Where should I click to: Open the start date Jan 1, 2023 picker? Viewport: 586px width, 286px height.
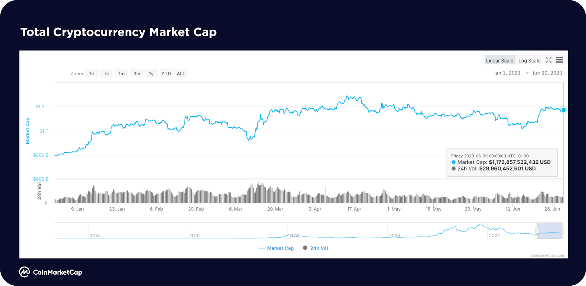pyautogui.click(x=507, y=73)
